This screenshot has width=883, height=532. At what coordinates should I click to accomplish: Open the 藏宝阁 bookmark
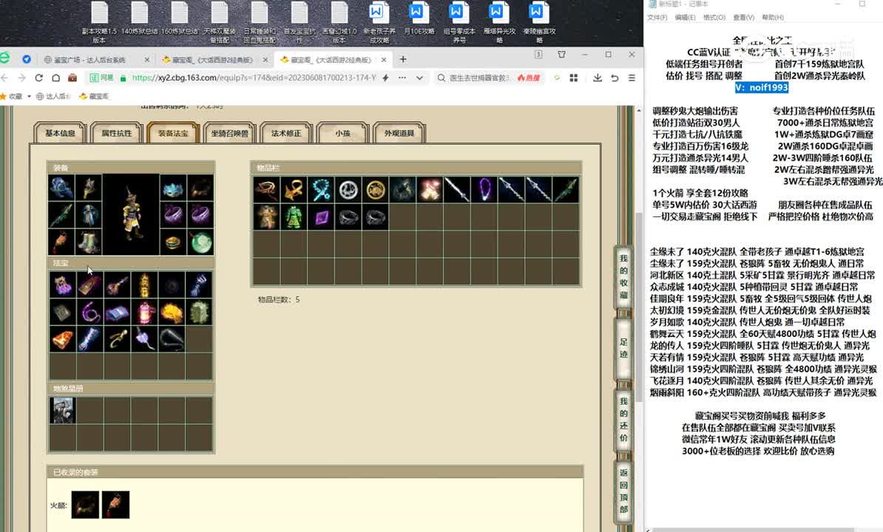pos(95,96)
